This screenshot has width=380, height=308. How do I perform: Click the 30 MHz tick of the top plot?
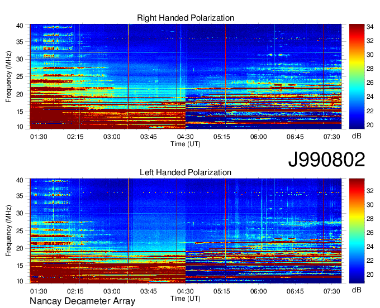tap(20, 59)
